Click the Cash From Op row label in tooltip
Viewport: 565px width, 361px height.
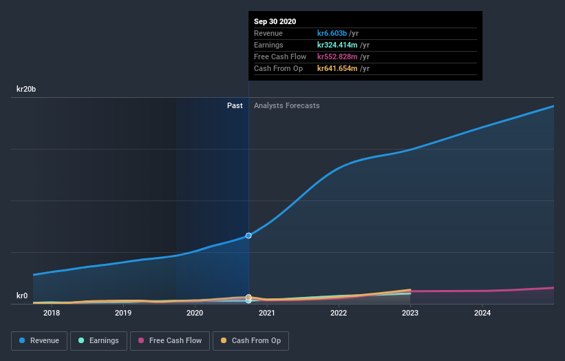click(x=278, y=68)
